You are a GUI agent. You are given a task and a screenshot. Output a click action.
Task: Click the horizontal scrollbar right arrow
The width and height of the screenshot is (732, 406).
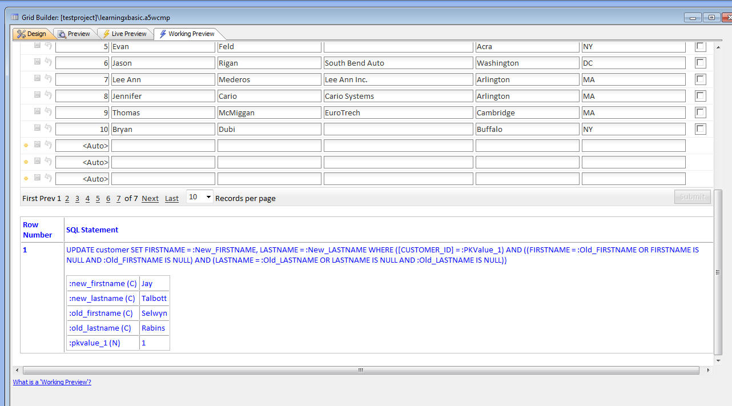[x=709, y=370]
